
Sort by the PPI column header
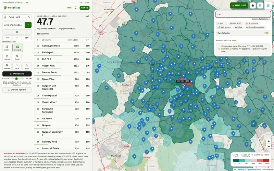tap(88, 40)
